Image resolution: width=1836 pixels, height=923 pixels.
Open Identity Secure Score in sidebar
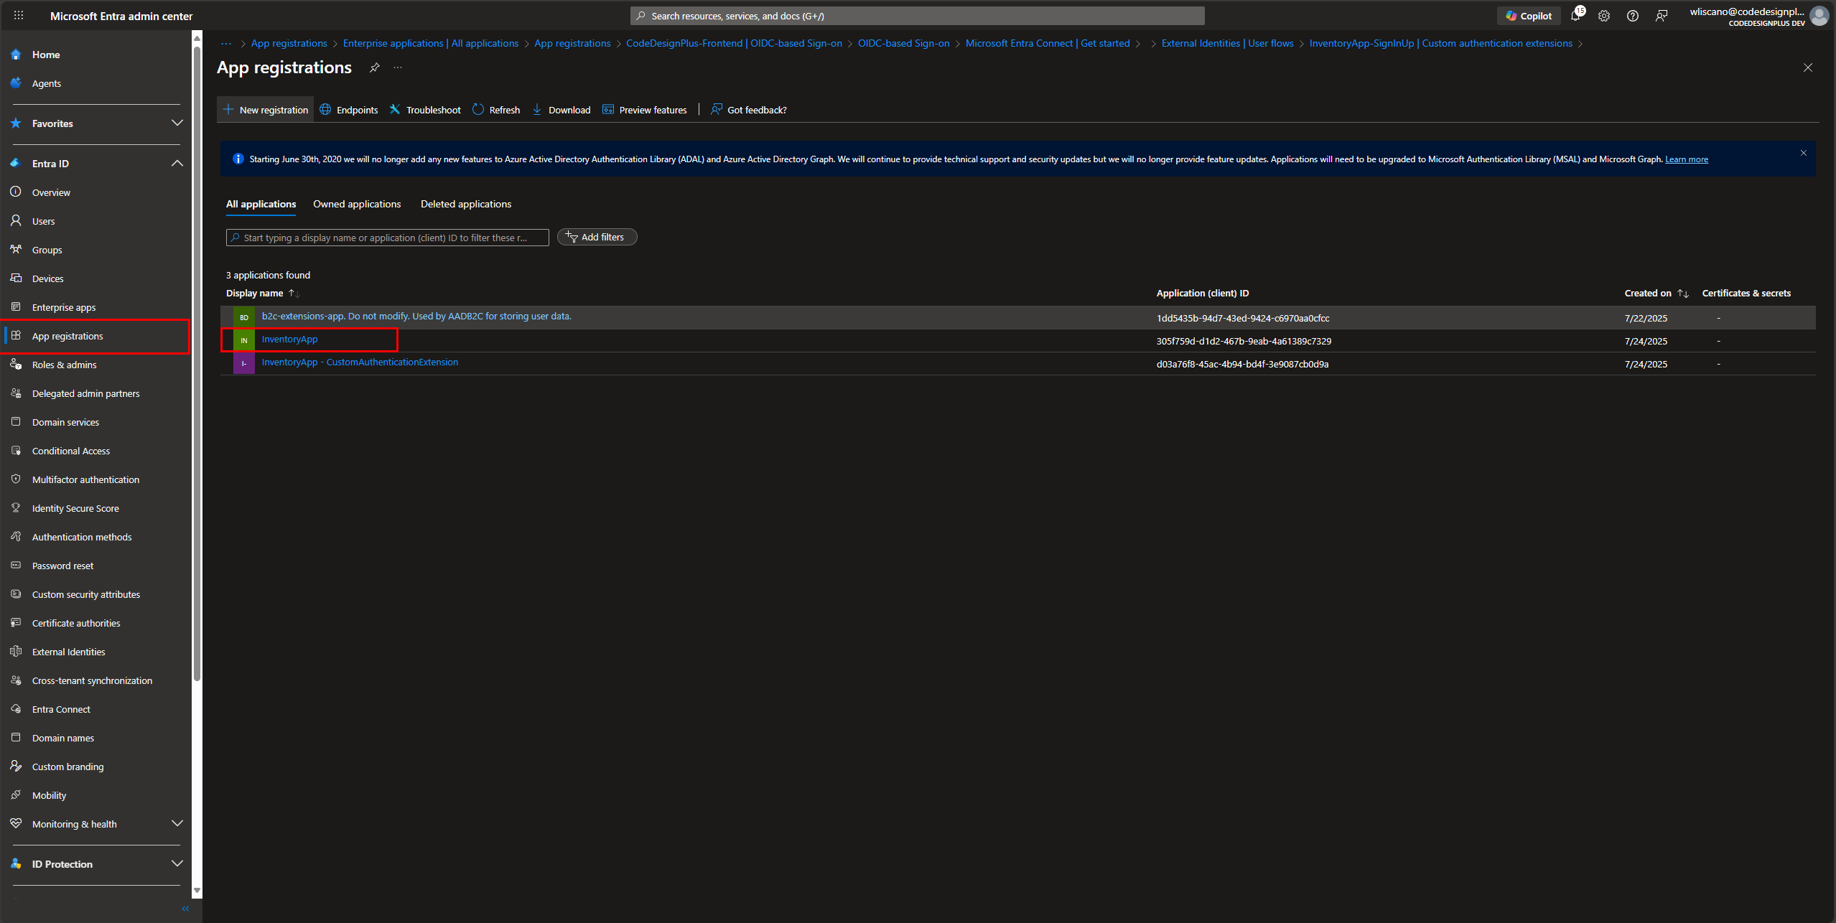(75, 508)
